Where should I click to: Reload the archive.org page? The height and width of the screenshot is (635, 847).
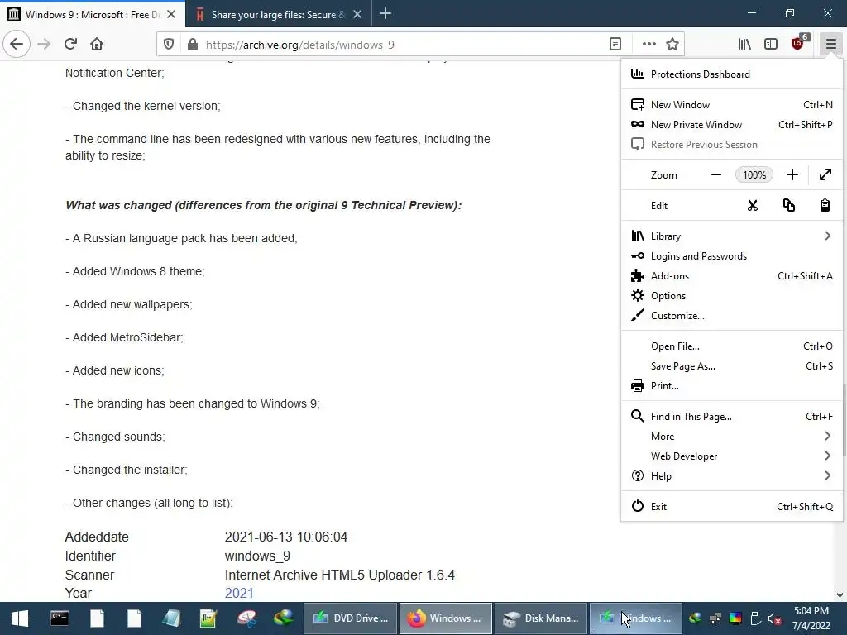70,44
